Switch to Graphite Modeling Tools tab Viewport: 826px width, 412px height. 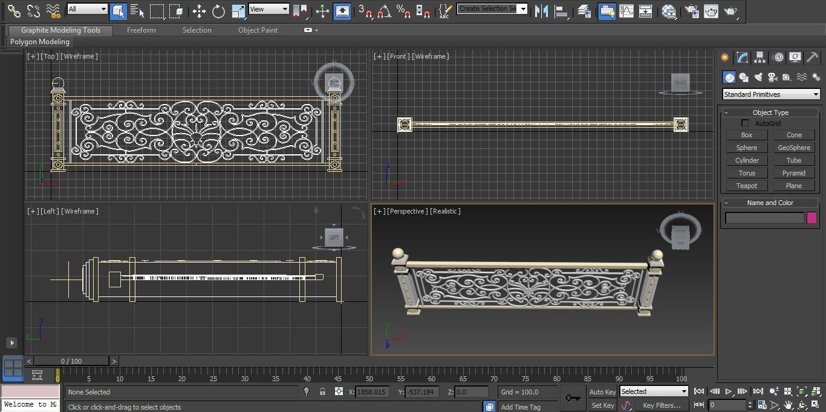pos(60,30)
